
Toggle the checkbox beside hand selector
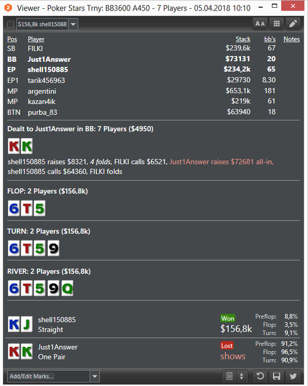pos(10,24)
